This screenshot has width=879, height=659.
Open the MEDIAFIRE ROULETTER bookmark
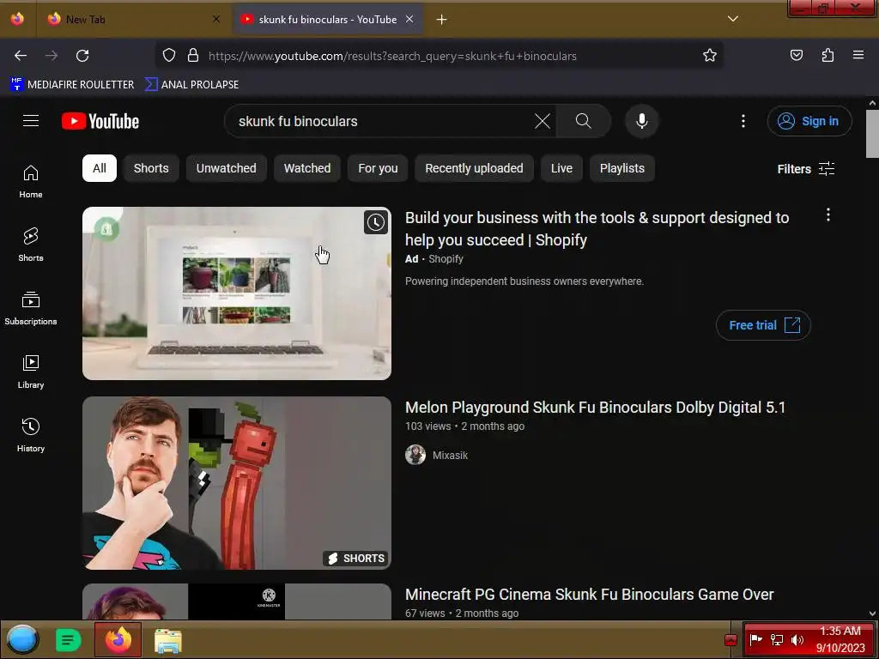click(x=72, y=85)
